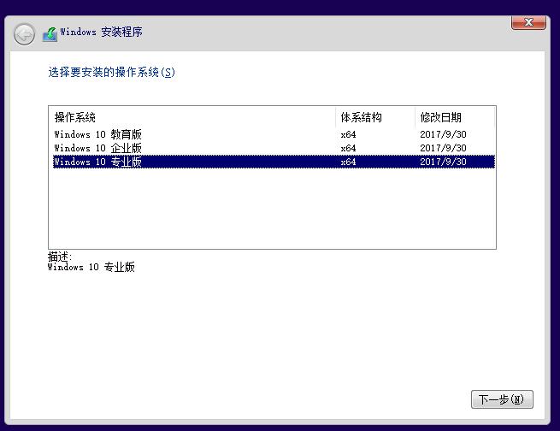560x431 pixels.
Task: Click 2017/9/30 date in the 教育版 row
Action: [x=443, y=134]
